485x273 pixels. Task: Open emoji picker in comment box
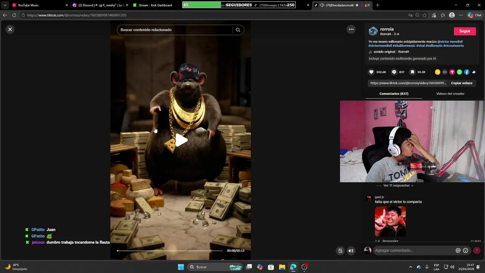[x=465, y=250]
